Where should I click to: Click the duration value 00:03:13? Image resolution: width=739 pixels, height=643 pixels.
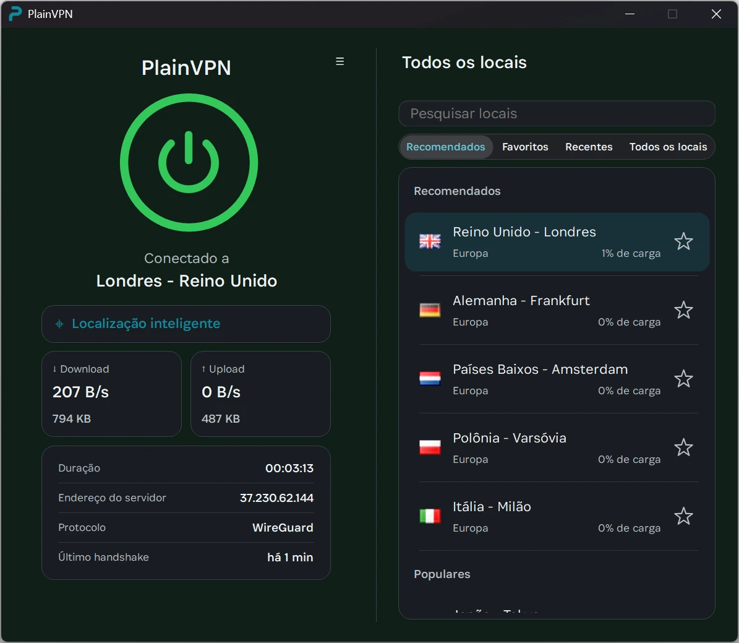click(289, 468)
